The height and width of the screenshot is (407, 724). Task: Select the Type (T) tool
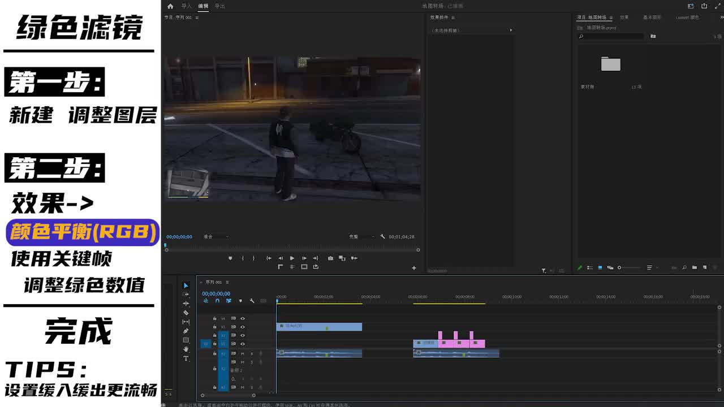tap(186, 358)
